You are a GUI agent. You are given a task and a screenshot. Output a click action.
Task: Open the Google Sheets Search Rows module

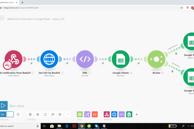(x=121, y=59)
